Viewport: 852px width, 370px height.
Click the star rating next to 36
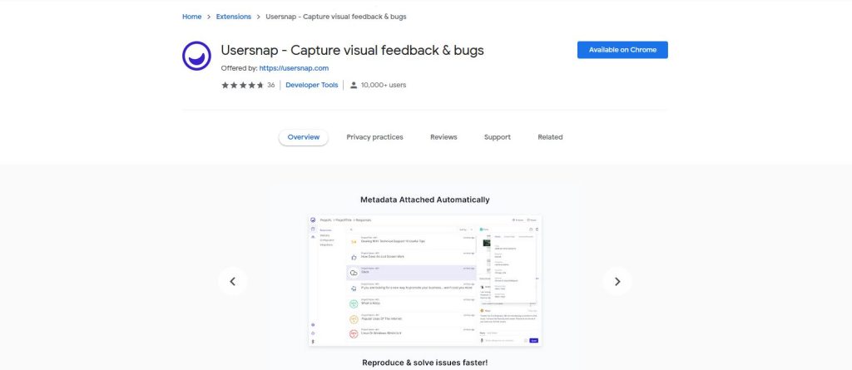[242, 86]
